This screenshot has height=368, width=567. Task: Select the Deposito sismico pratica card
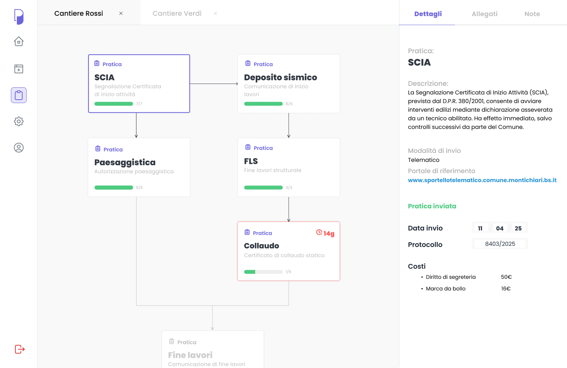point(289,84)
